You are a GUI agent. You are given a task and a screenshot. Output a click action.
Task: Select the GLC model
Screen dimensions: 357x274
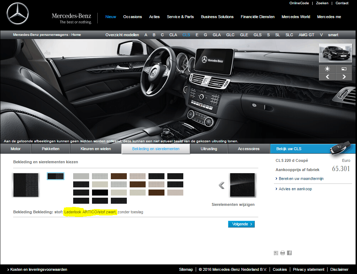230,35
